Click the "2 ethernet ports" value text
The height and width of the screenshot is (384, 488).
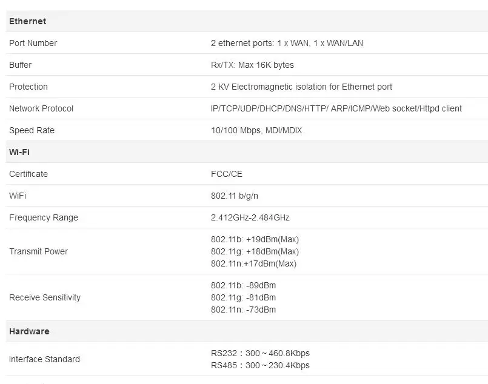click(287, 43)
